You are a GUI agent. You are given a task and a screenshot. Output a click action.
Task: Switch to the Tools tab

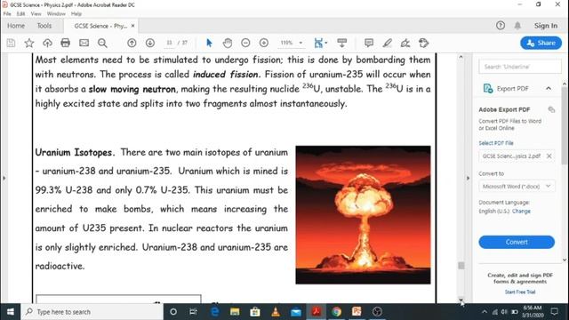[44, 26]
